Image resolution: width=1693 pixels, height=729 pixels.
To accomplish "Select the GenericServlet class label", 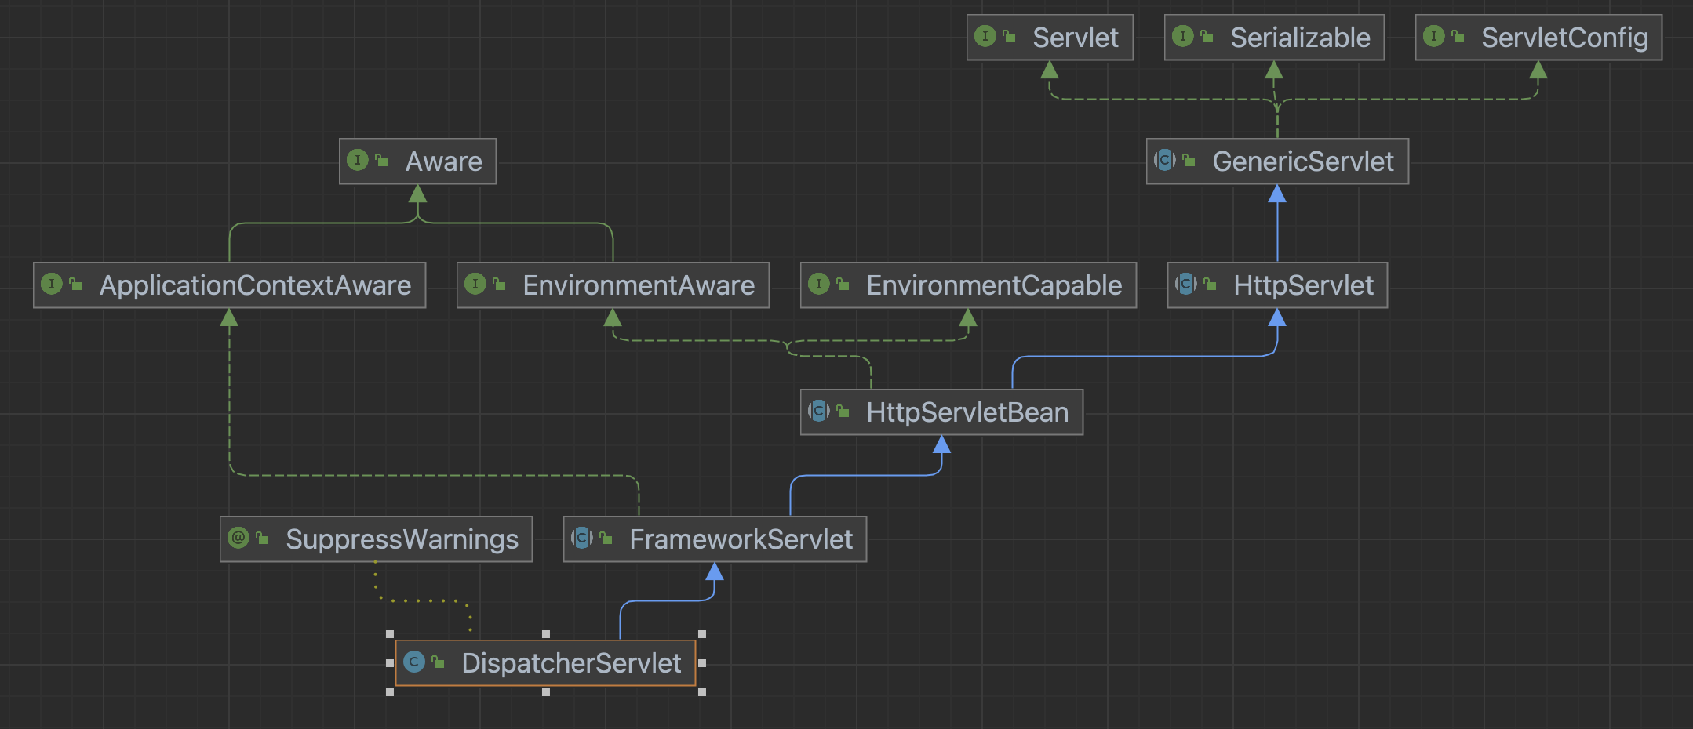I will (1303, 161).
